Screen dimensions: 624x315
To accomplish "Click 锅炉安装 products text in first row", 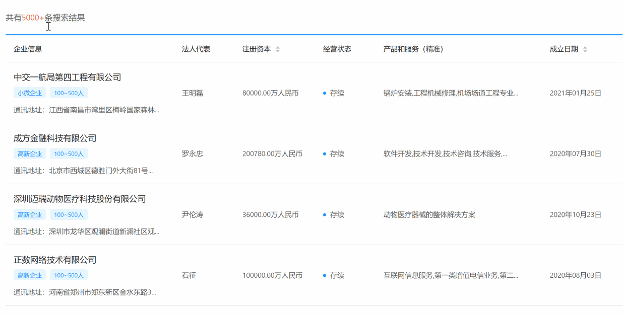I will tap(451, 93).
